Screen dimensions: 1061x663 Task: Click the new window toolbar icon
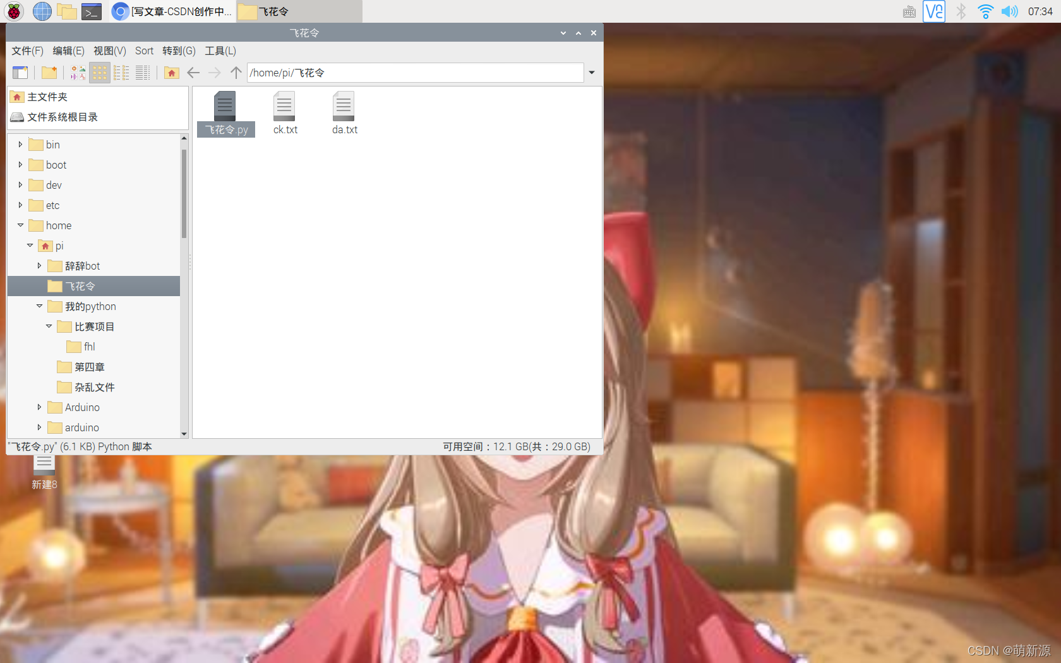coord(20,73)
